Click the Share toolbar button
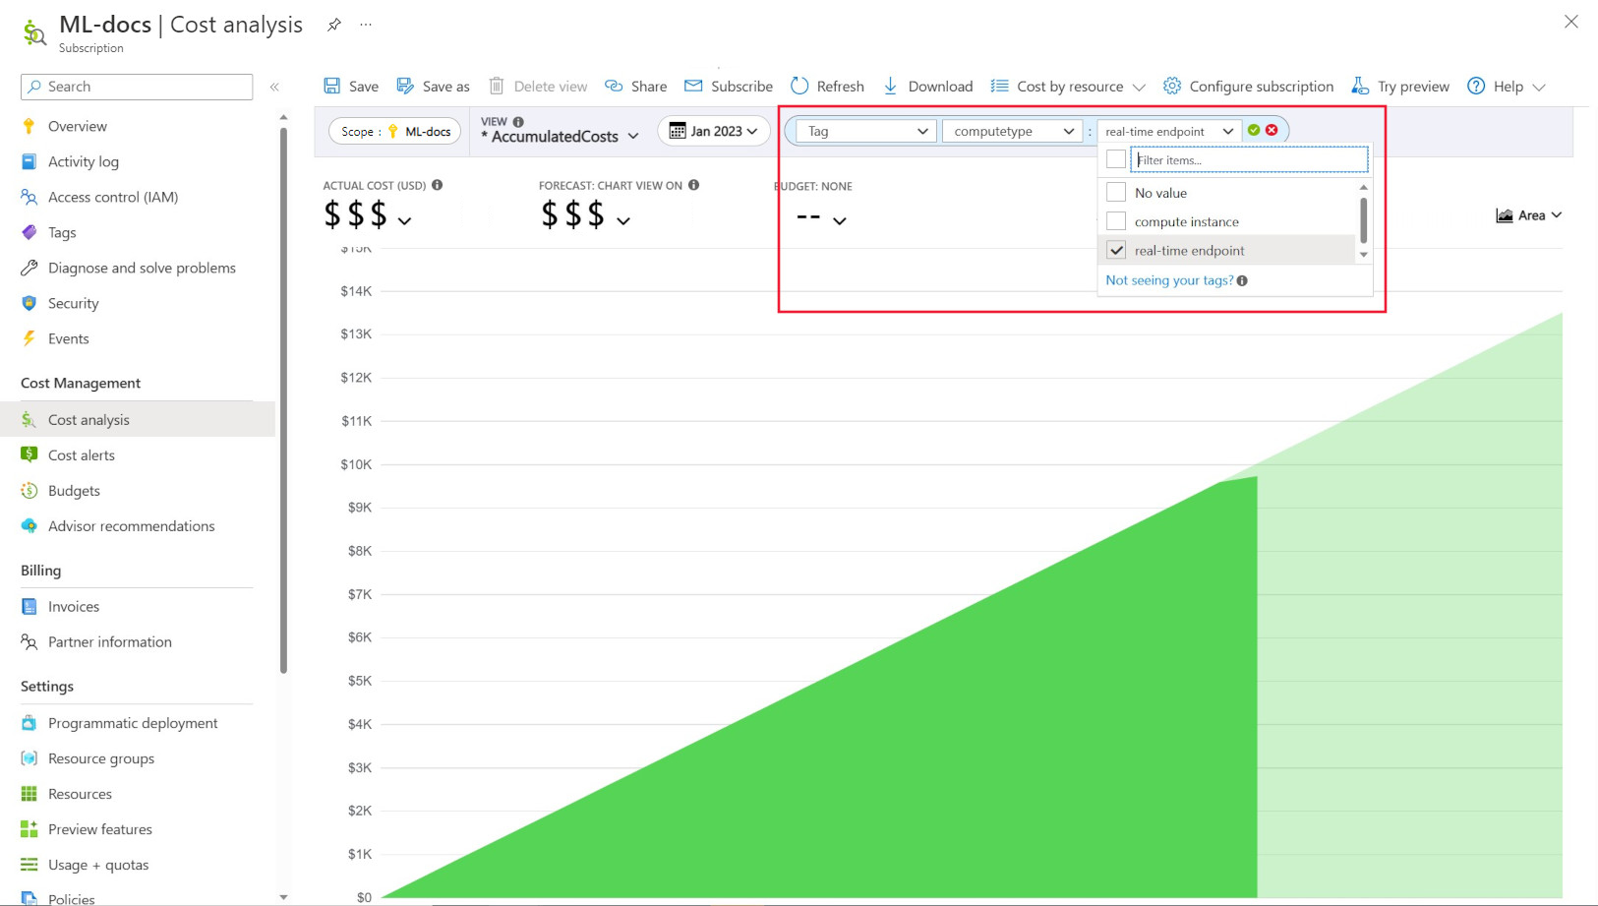Image resolution: width=1598 pixels, height=906 pixels. 635,86
